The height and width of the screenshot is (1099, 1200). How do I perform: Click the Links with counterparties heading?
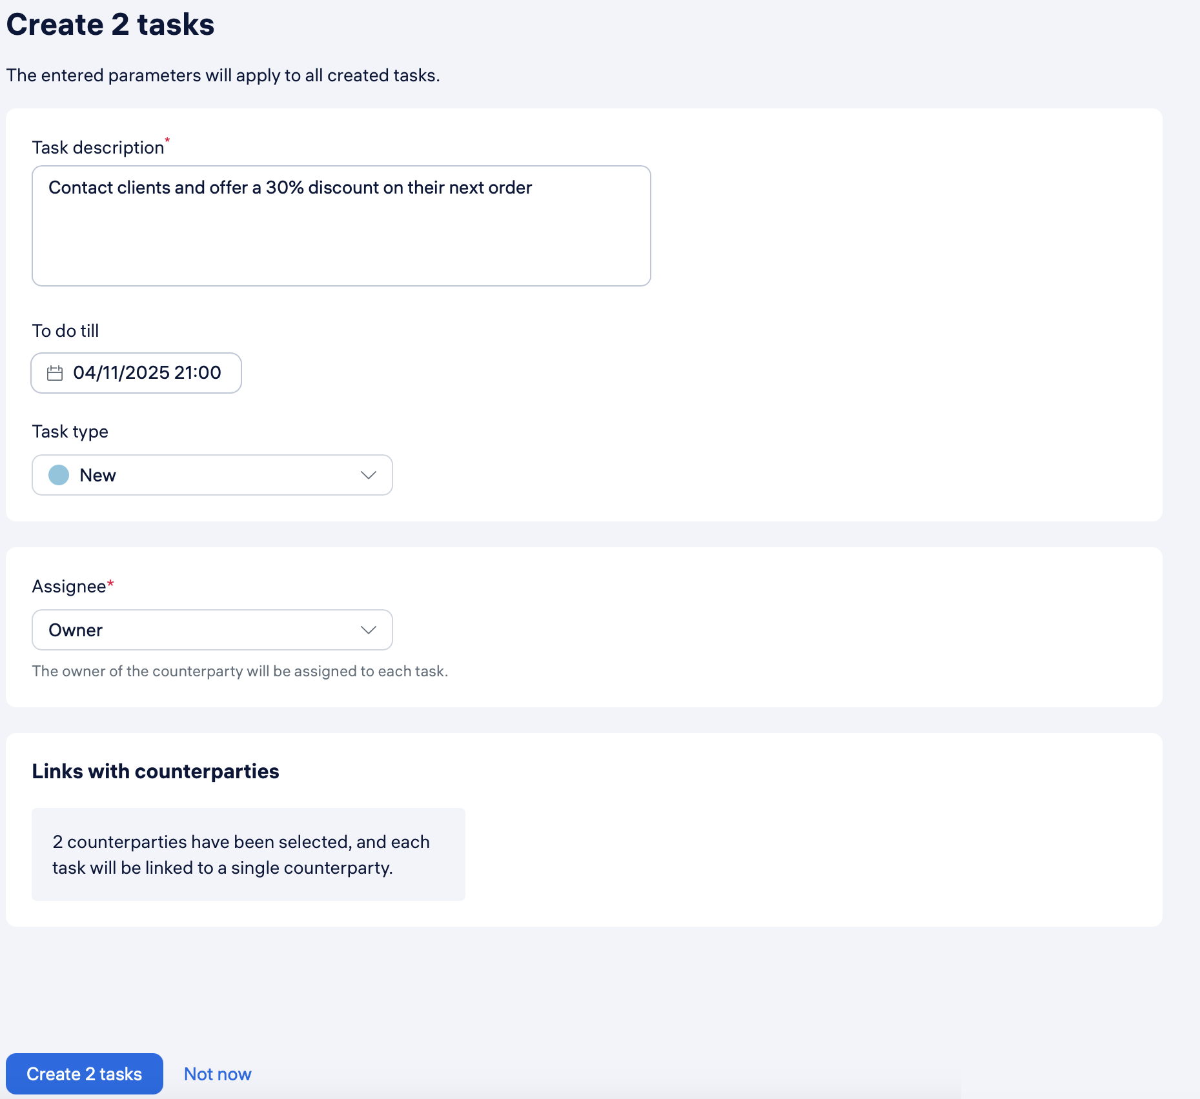click(156, 771)
